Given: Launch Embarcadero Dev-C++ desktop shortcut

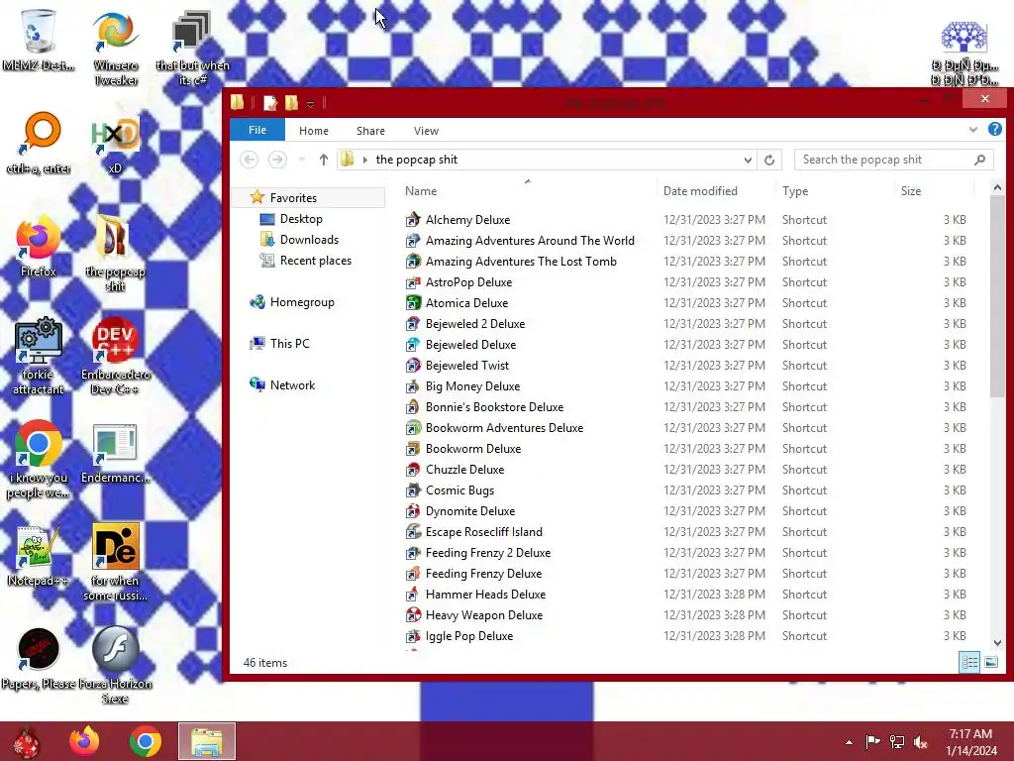Looking at the screenshot, I should (x=116, y=356).
